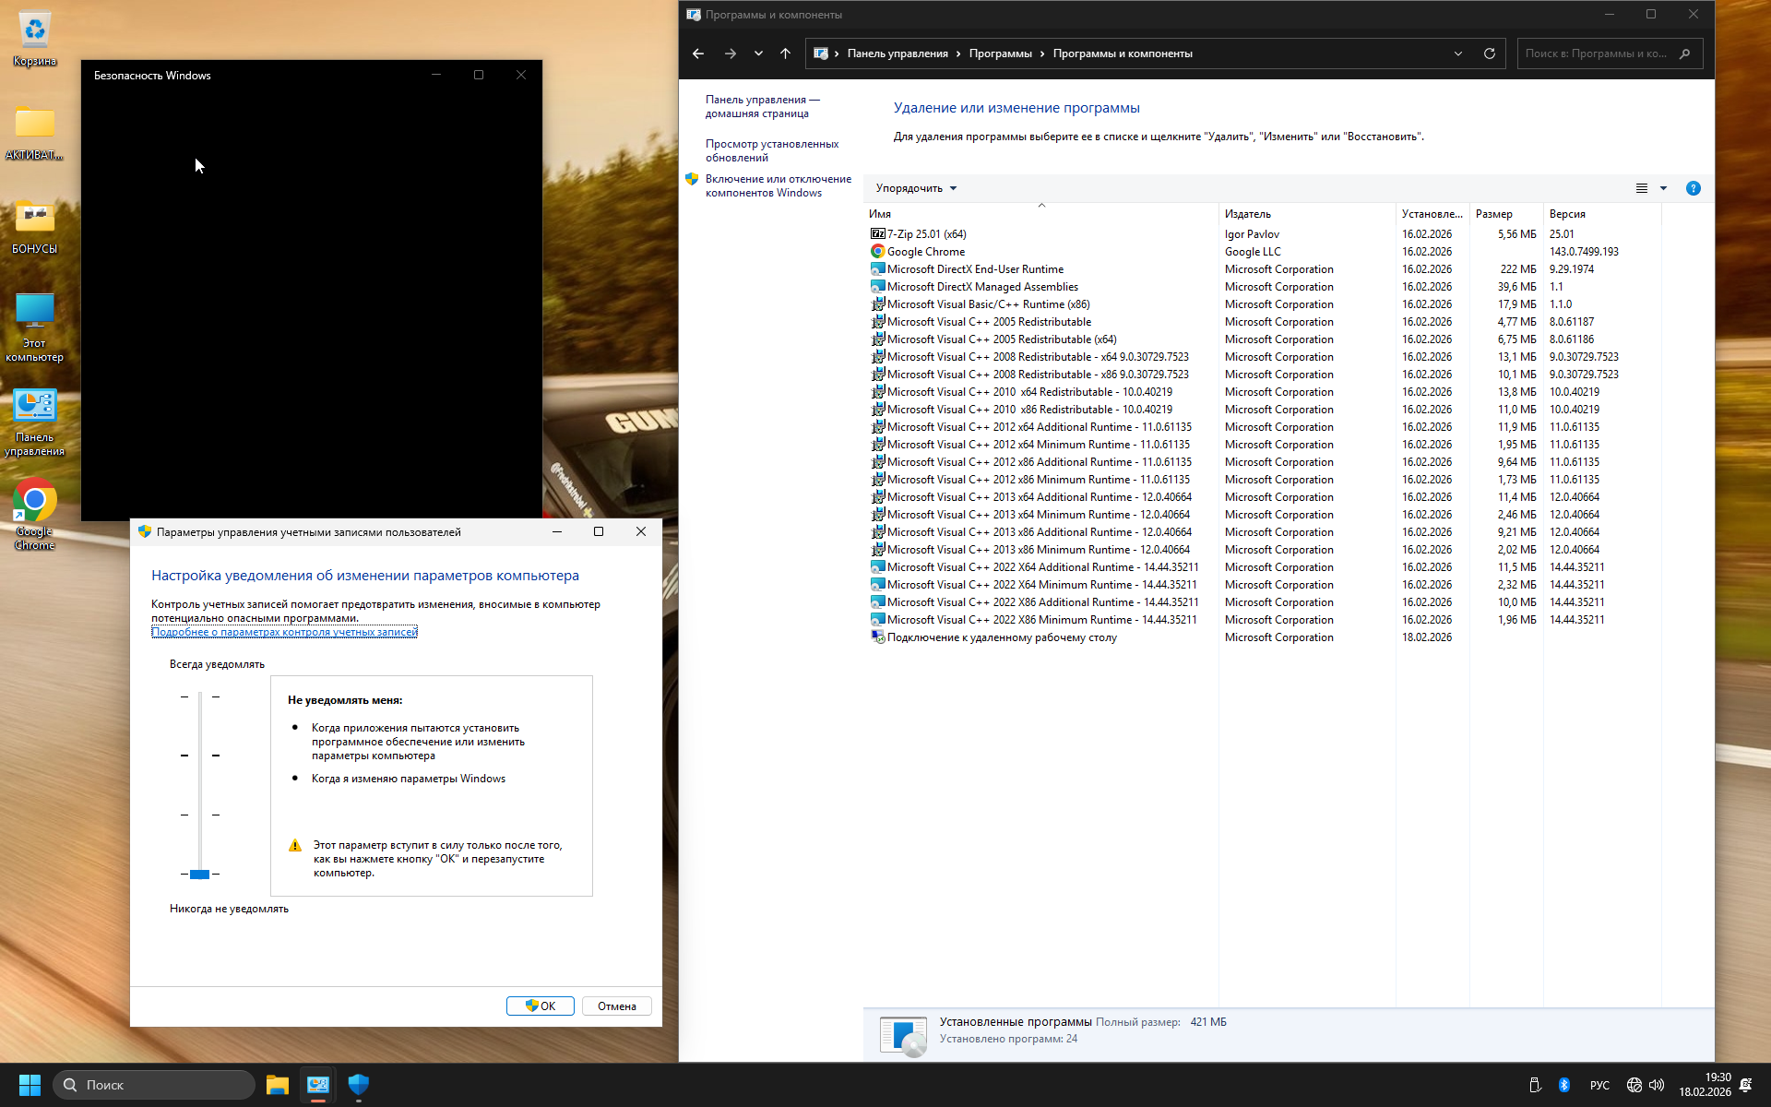Viewport: 1771px width, 1107px height.
Task: Sort list by Размер column header
Action: [x=1493, y=214]
